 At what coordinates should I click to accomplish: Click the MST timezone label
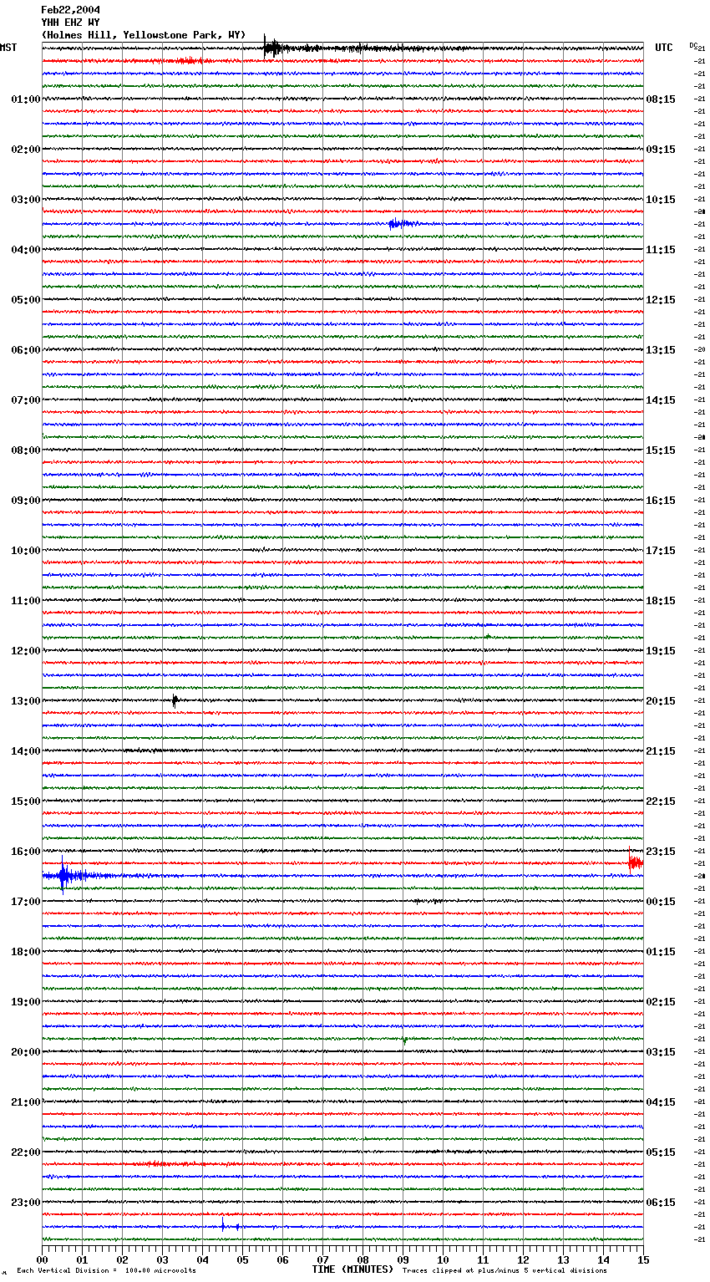8,48
